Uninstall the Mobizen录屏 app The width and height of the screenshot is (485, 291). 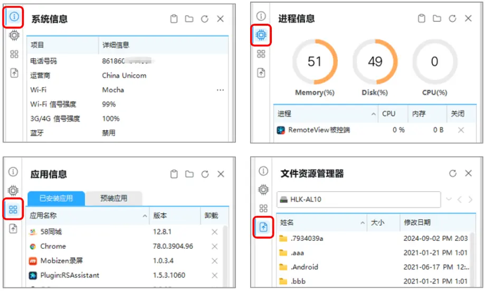pos(214,261)
